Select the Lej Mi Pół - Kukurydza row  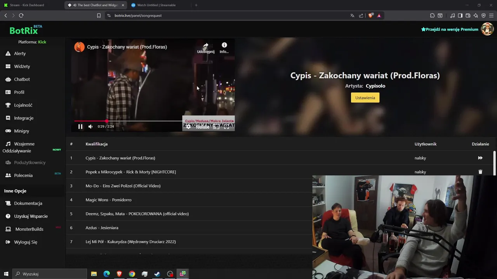189,241
